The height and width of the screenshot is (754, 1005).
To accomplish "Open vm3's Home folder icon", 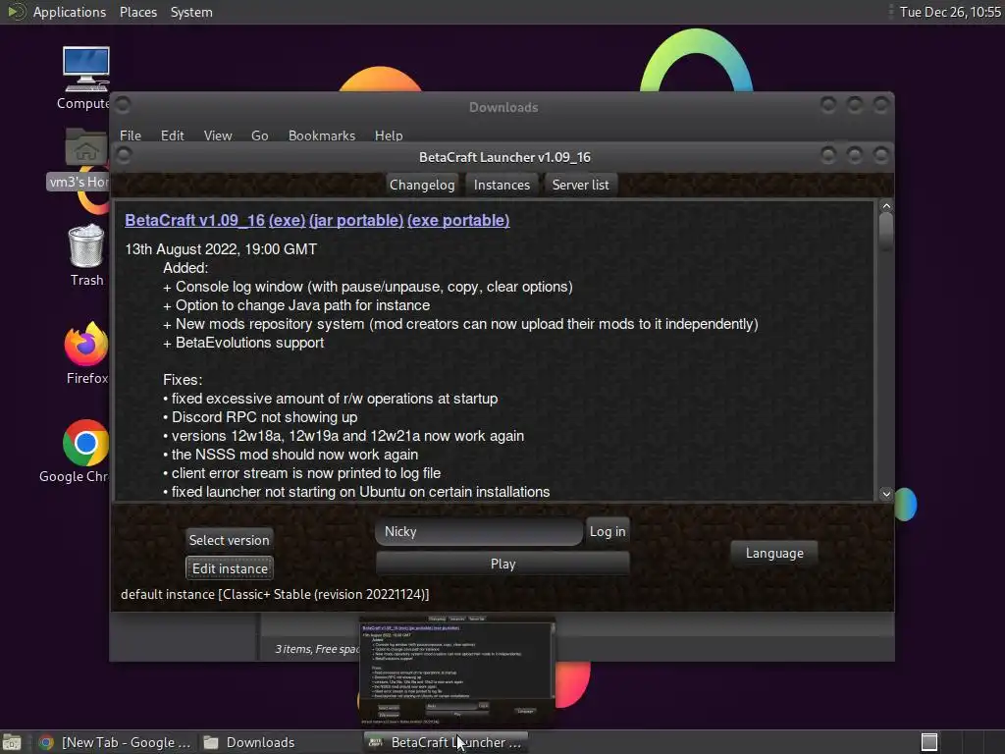I will pyautogui.click(x=86, y=148).
